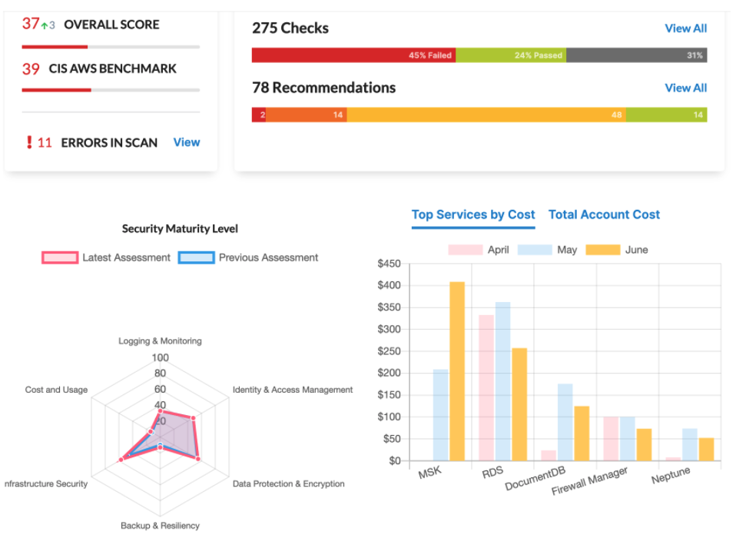The height and width of the screenshot is (558, 746).
Task: Click the gray 31% checks bar segment
Action: [x=636, y=55]
